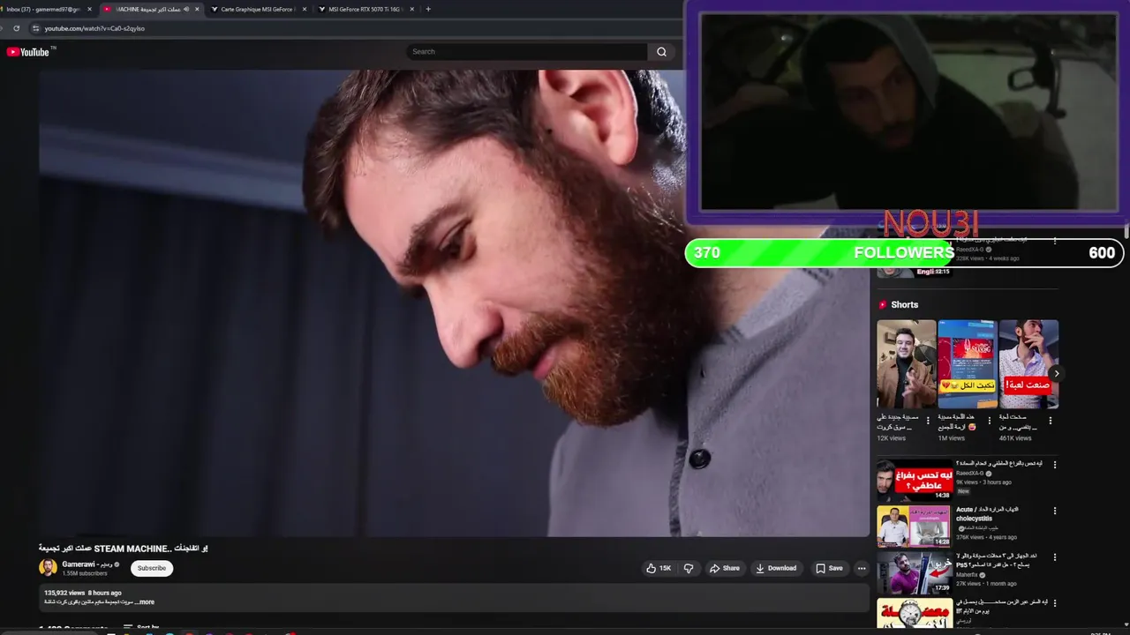
Task: Save the video to a playlist
Action: pyautogui.click(x=829, y=568)
